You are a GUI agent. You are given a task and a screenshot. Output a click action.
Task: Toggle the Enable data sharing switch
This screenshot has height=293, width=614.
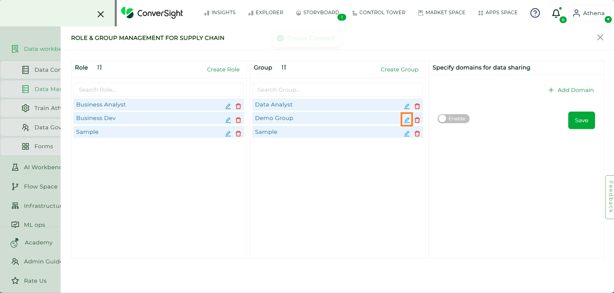pos(453,119)
